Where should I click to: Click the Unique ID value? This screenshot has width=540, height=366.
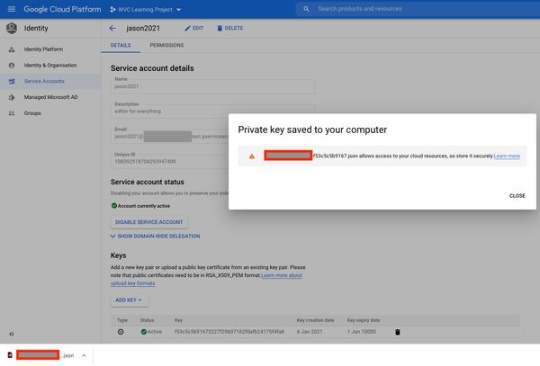pos(145,162)
